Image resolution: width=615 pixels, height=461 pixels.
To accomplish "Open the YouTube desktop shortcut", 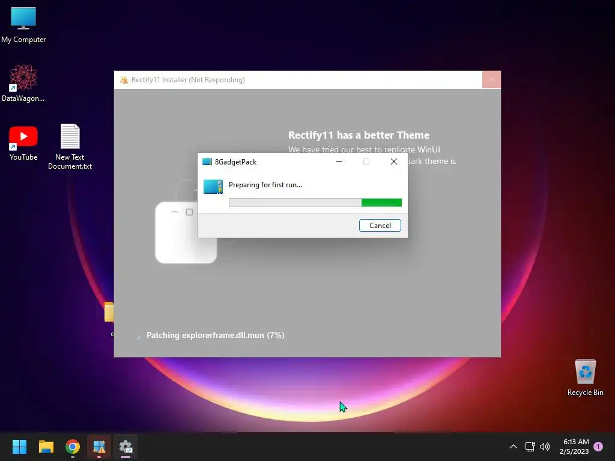I will click(x=23, y=143).
